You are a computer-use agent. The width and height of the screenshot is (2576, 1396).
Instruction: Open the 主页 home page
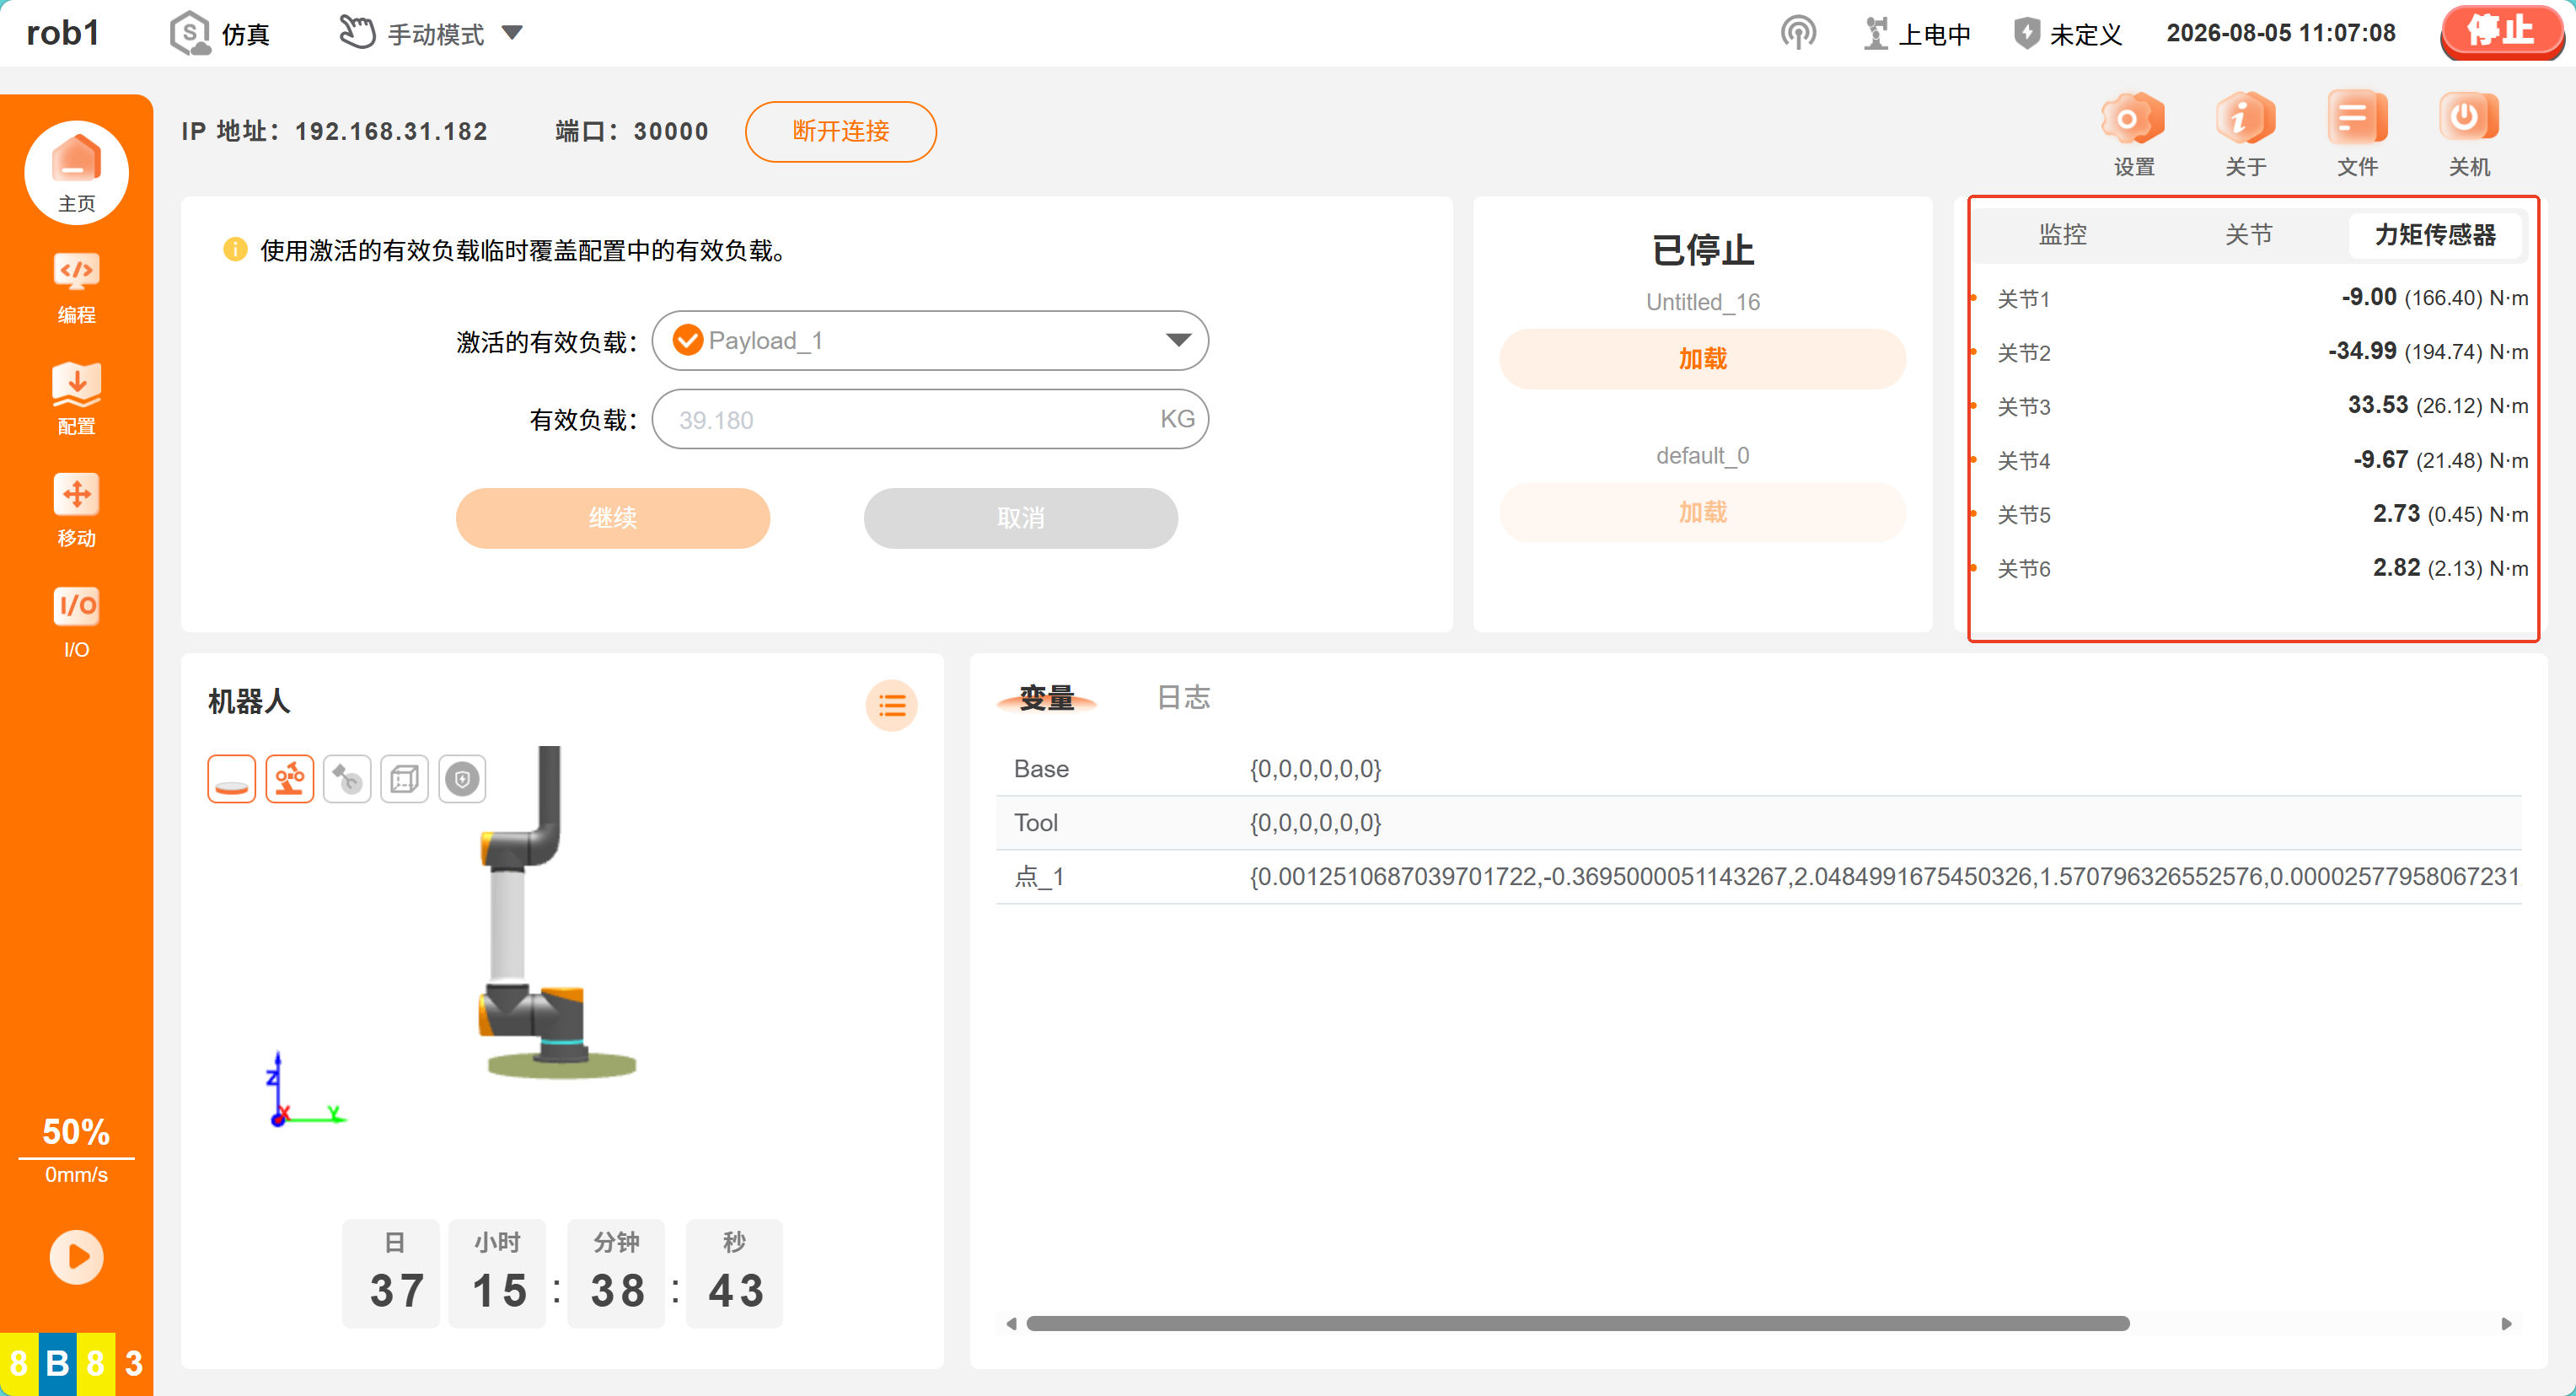point(76,173)
